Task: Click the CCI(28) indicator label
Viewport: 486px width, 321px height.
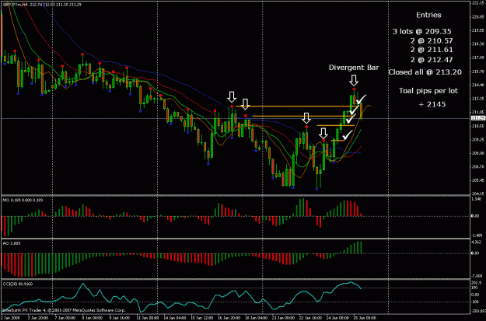Action: [18, 284]
